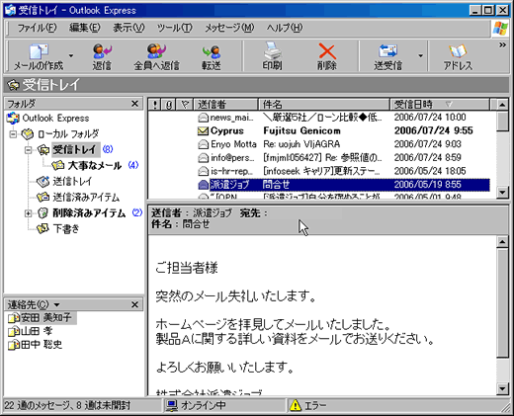This screenshot has width=514, height=416.
Task: Open the ツール(T) menu
Action: (x=175, y=28)
